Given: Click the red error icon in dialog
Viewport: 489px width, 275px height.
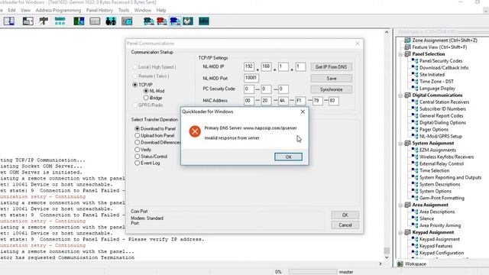Looking at the screenshot, I should pos(195,131).
